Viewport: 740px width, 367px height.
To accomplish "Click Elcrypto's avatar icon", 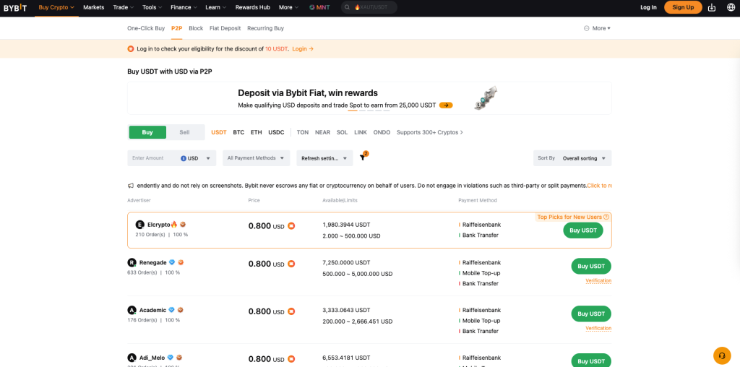I will pos(139,225).
